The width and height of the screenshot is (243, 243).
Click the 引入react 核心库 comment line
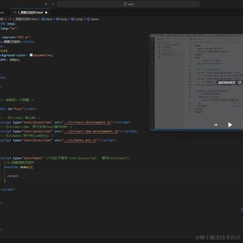tap(21, 118)
